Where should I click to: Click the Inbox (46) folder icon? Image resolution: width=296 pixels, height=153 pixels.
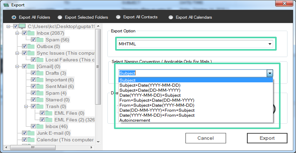40,126
